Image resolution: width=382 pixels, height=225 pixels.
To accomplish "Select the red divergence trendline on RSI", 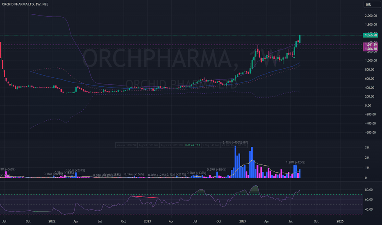I will (x=145, y=197).
